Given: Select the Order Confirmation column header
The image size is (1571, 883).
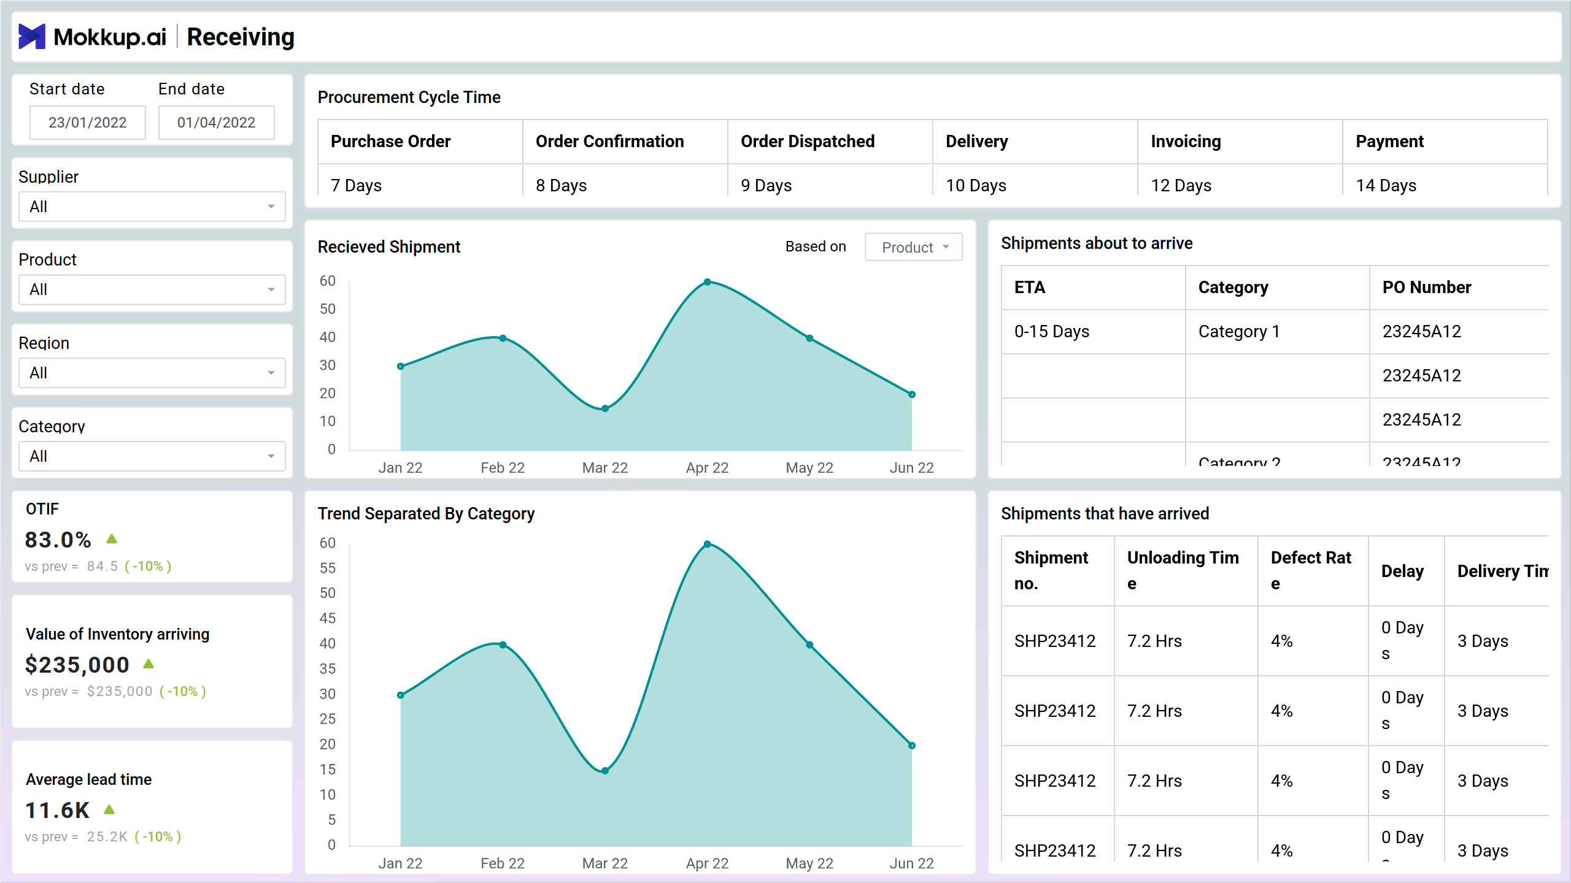Looking at the screenshot, I should 625,142.
